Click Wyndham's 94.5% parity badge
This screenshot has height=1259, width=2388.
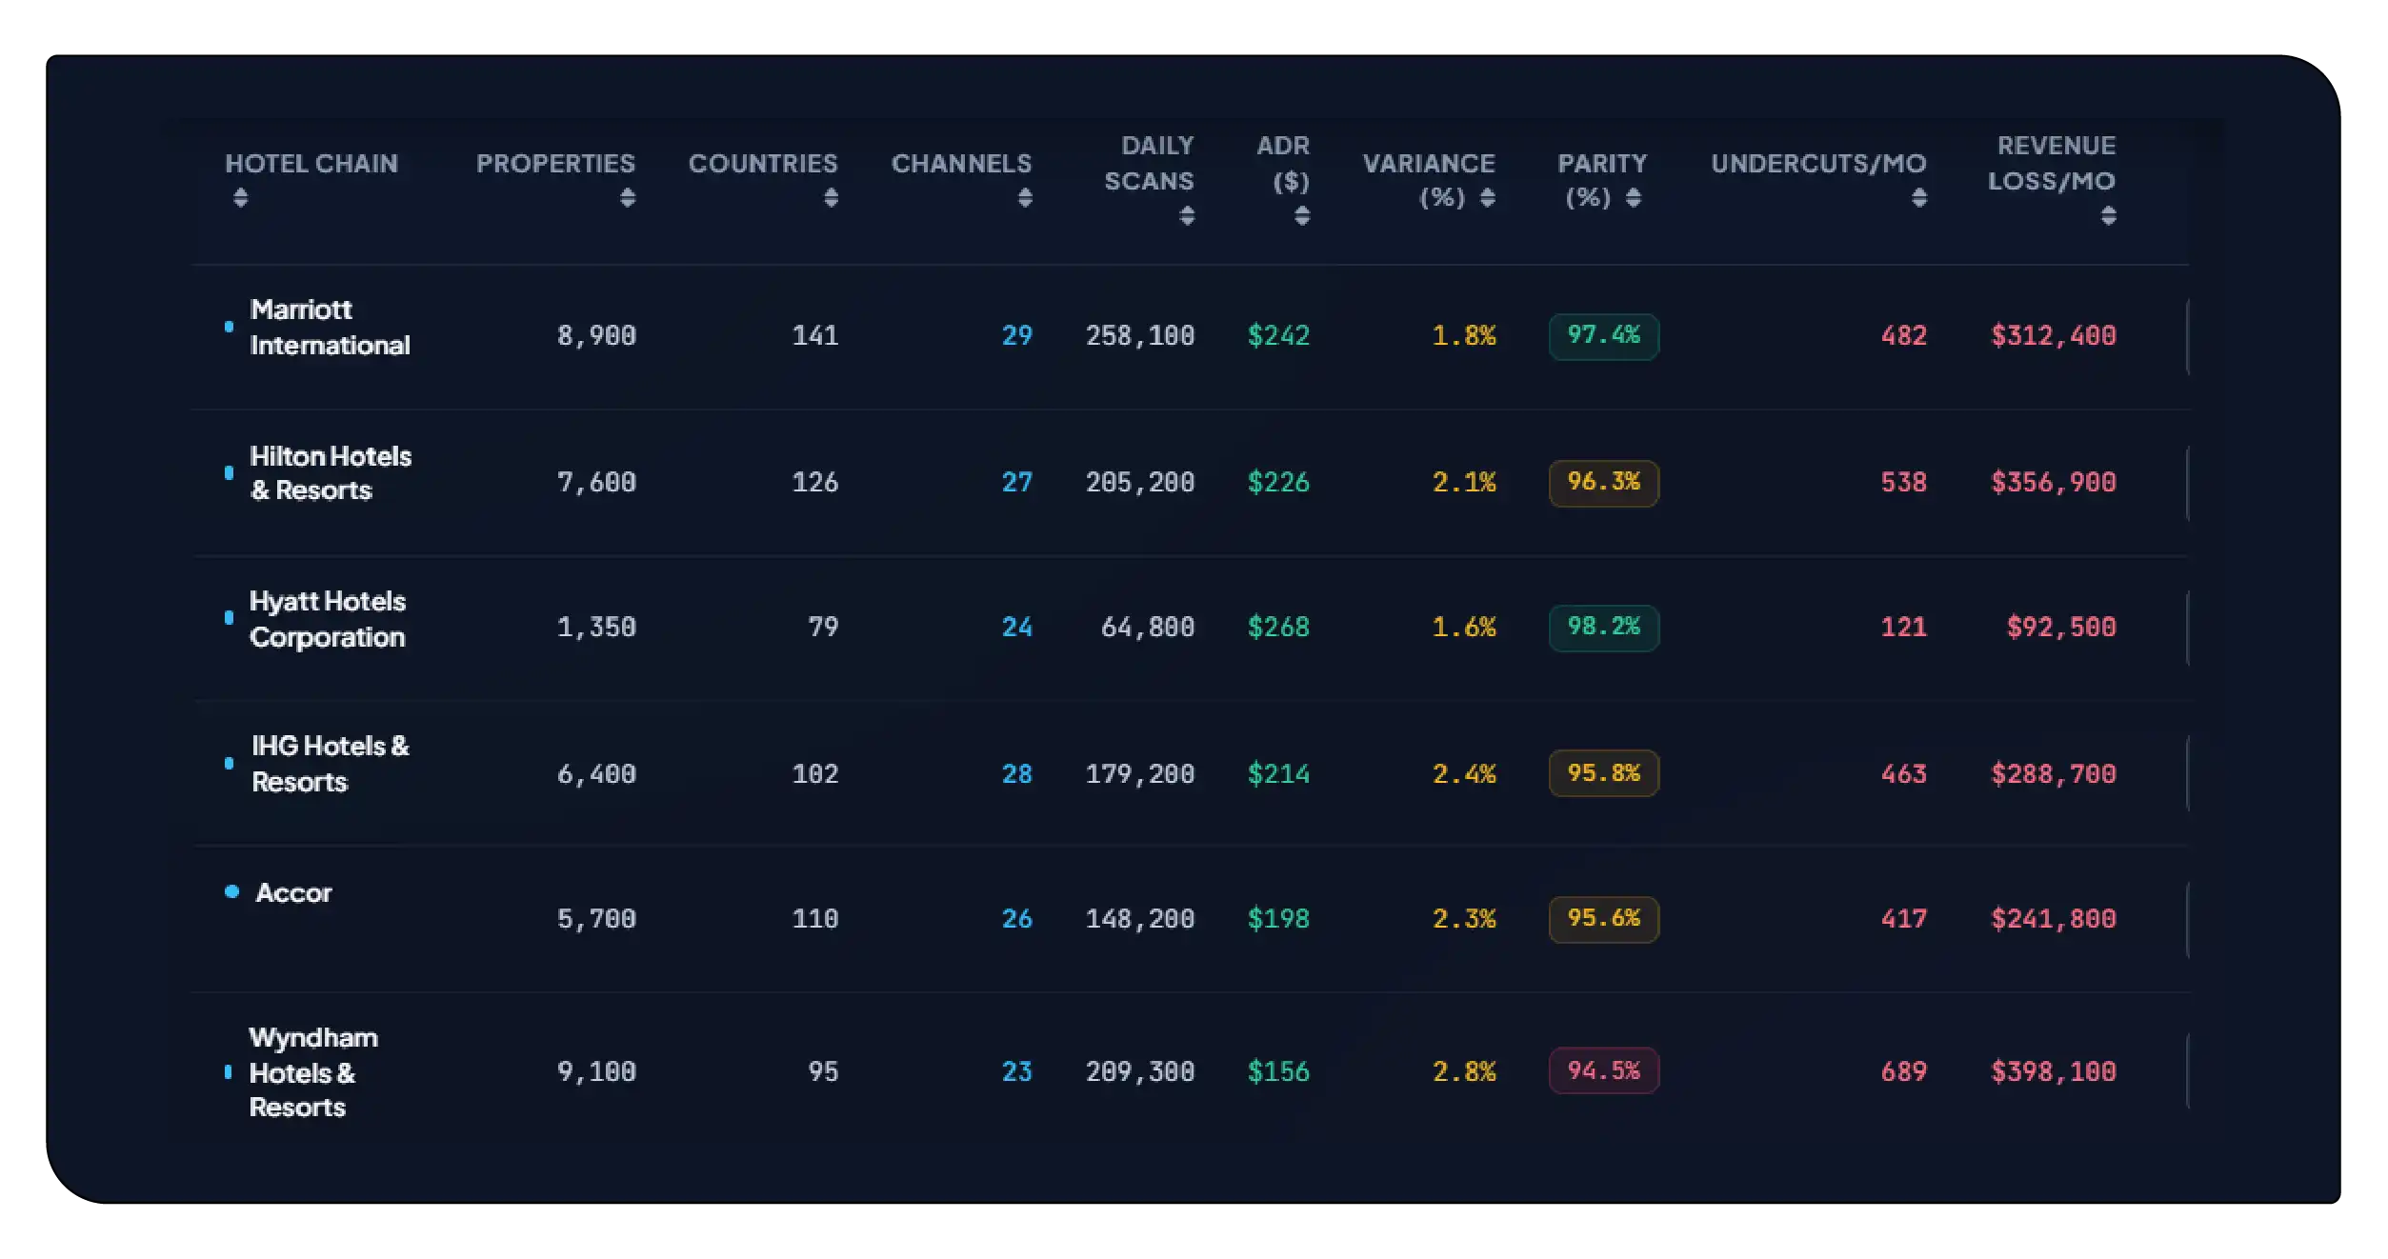(x=1604, y=1071)
